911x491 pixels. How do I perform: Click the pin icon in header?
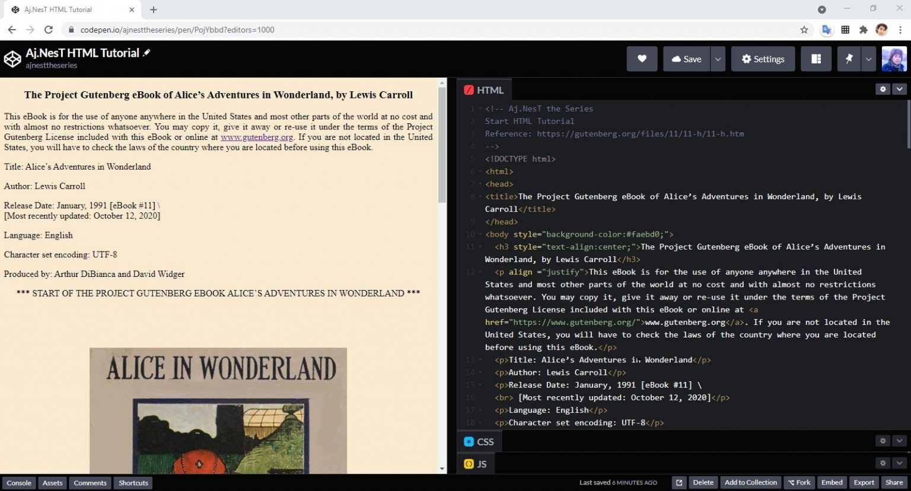(x=849, y=59)
